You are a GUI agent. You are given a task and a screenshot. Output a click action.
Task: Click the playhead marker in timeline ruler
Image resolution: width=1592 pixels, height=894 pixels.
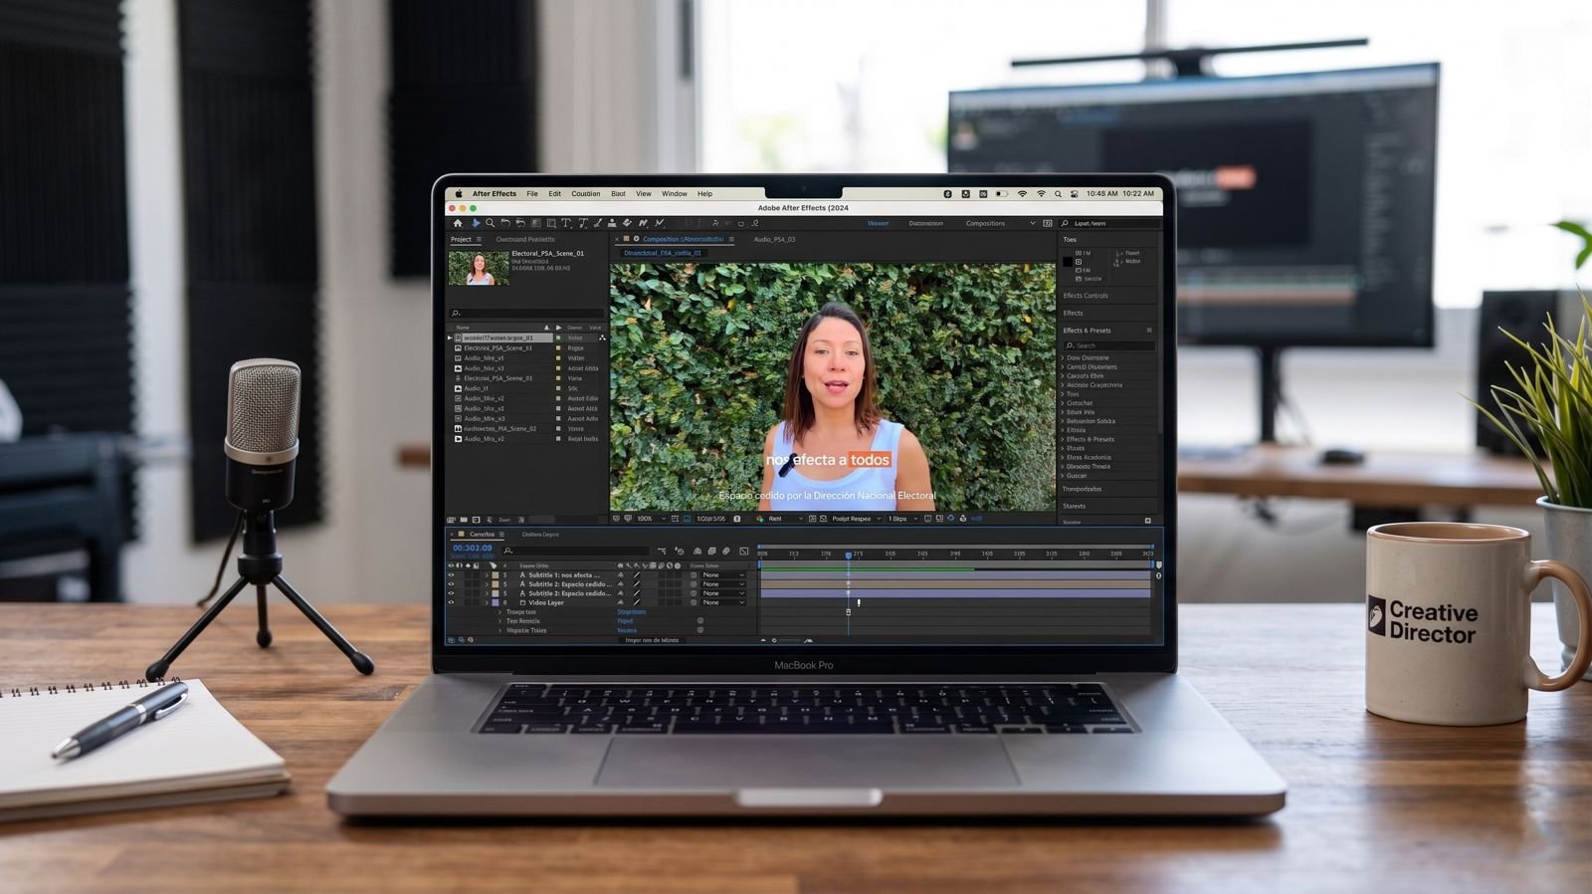(x=849, y=555)
